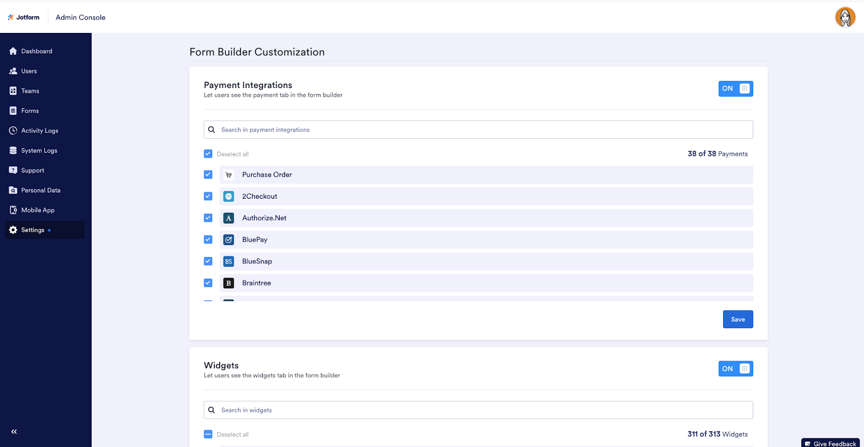Click the System Logs database icon

click(13, 151)
